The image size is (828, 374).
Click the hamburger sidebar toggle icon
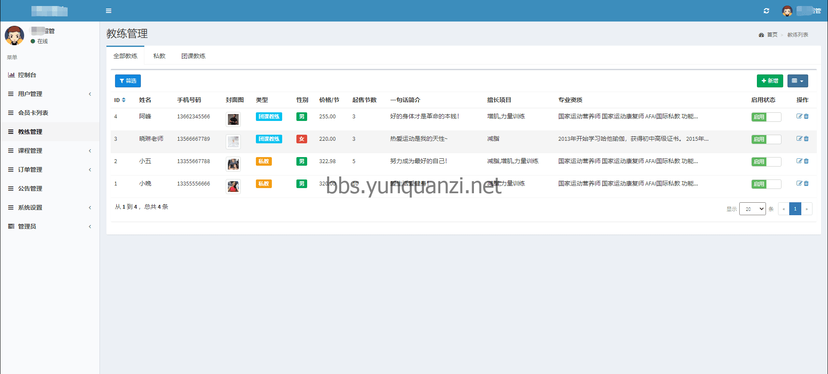pos(109,11)
